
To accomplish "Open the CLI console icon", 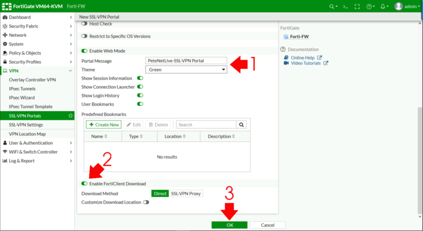I will point(345,7).
